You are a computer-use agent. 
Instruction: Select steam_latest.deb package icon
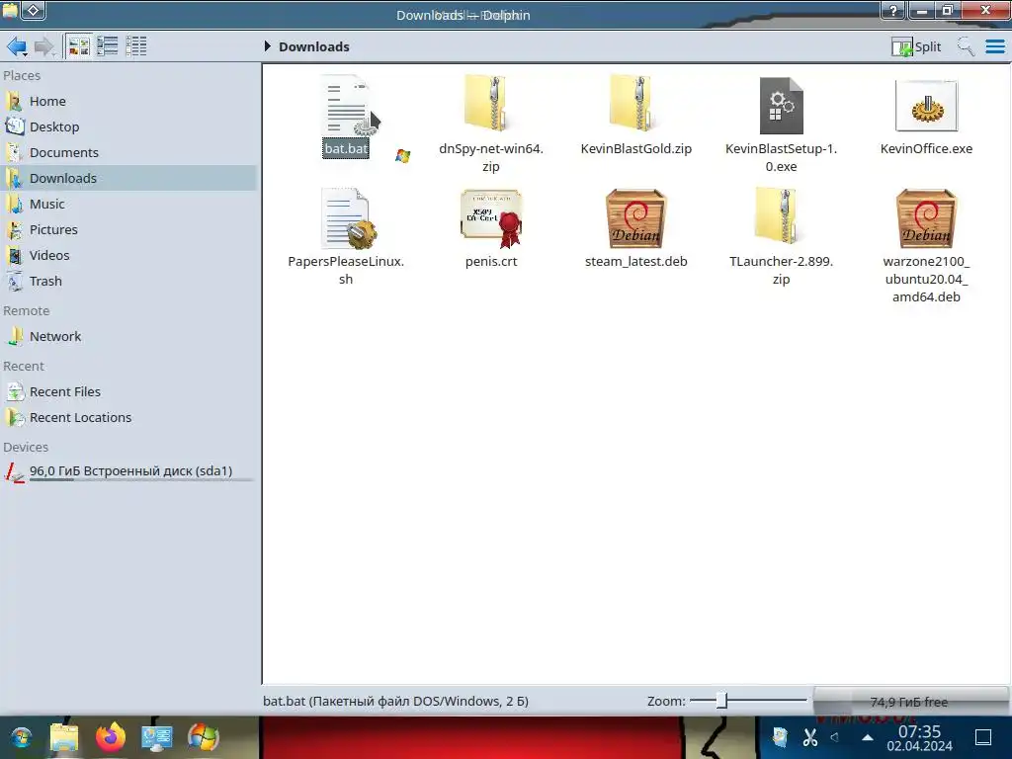635,218
